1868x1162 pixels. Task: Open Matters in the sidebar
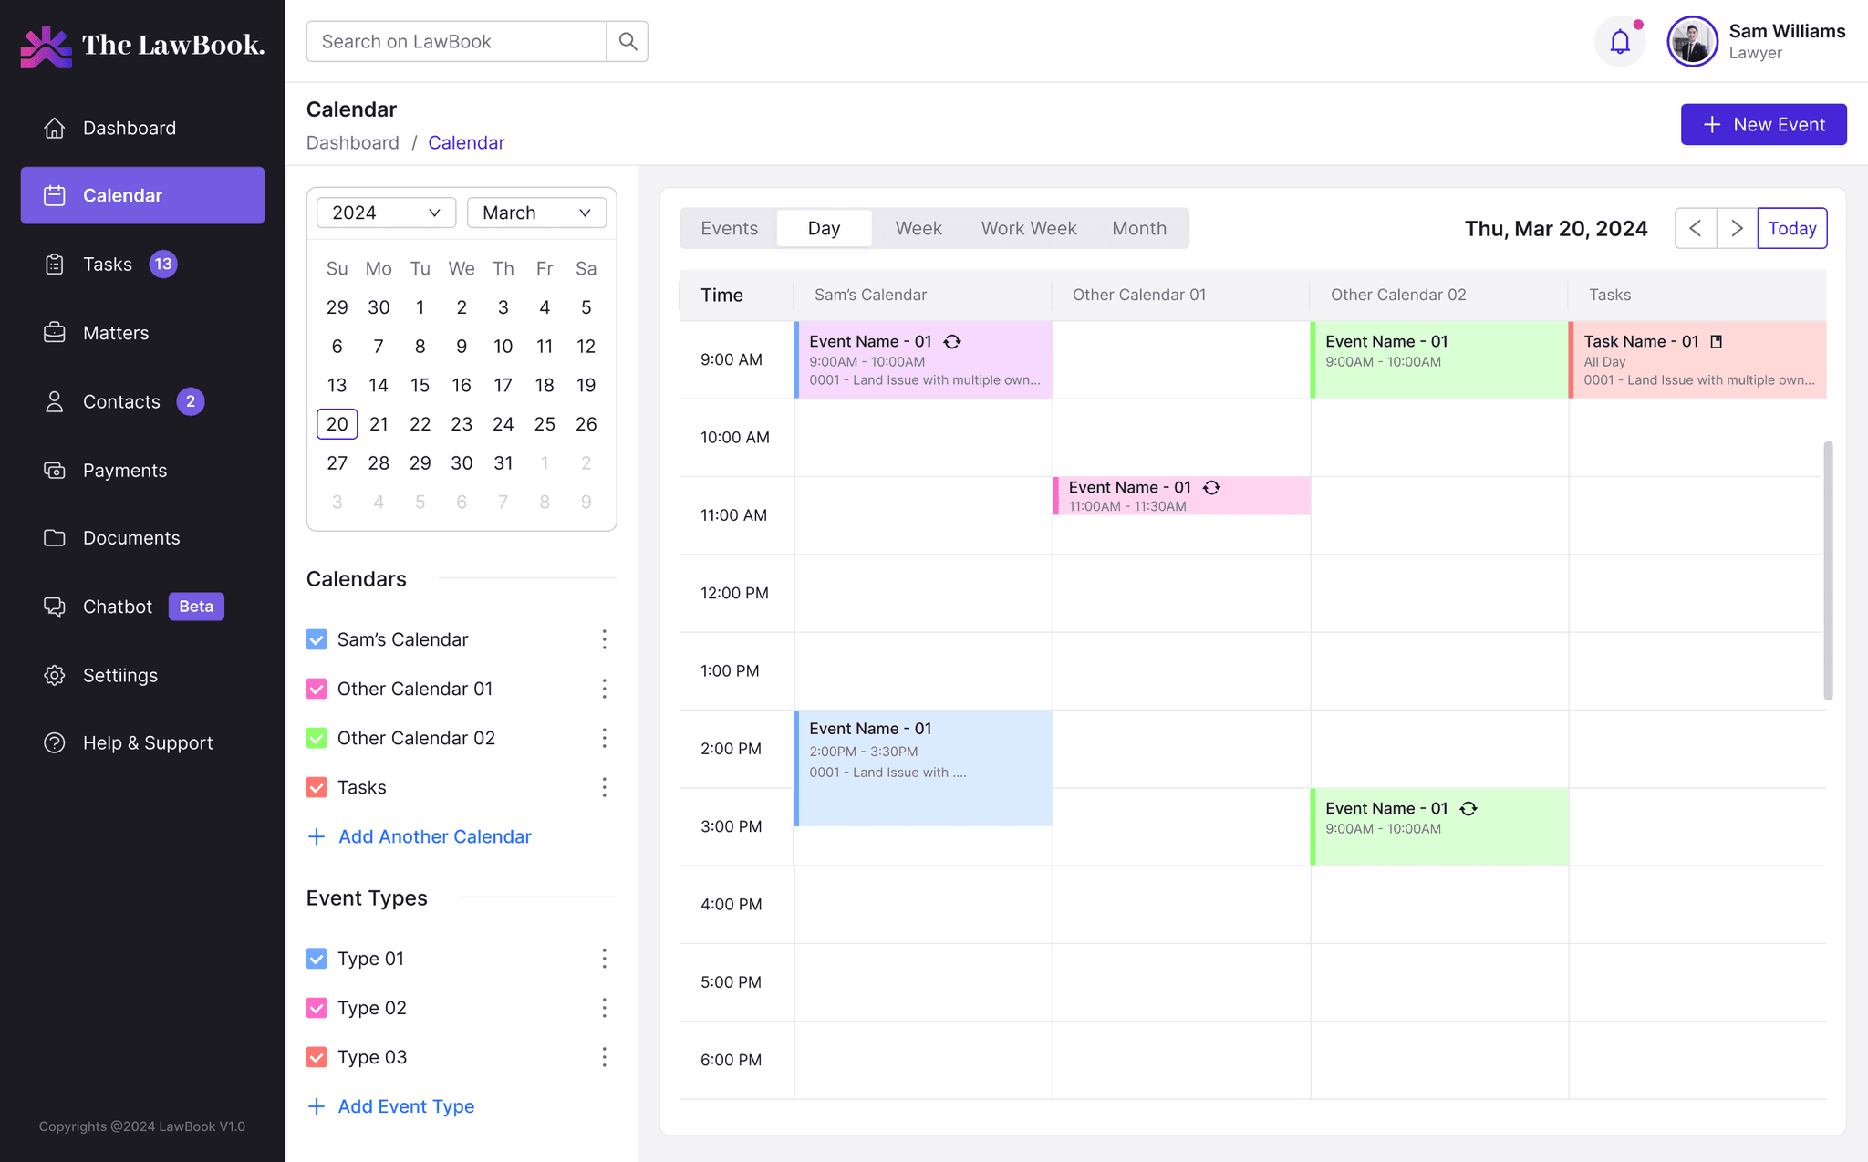click(142, 333)
